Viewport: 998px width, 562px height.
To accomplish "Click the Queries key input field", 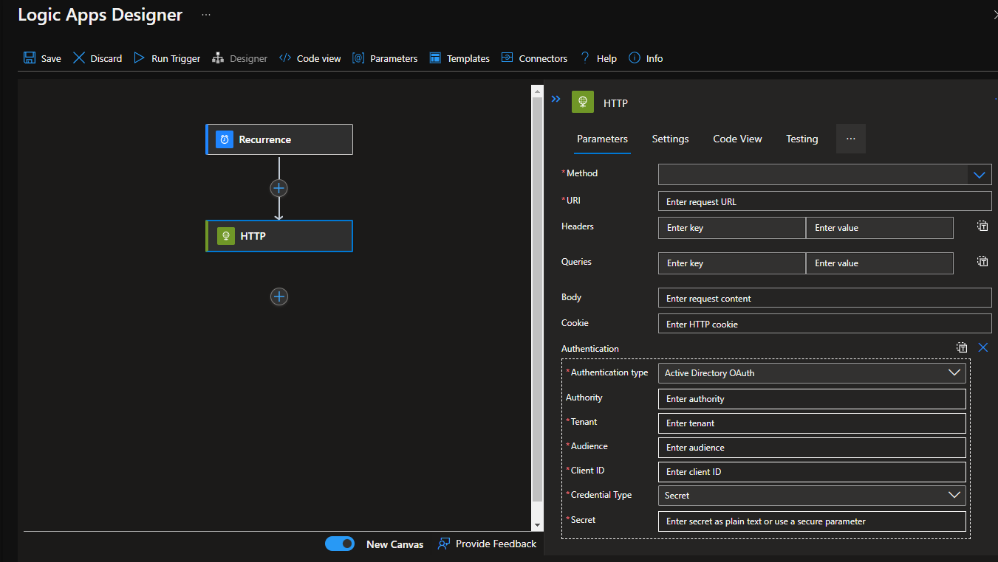I will [731, 263].
